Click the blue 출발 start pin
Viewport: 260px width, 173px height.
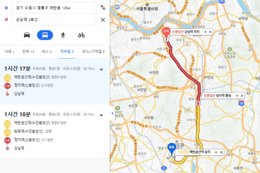click(x=172, y=148)
